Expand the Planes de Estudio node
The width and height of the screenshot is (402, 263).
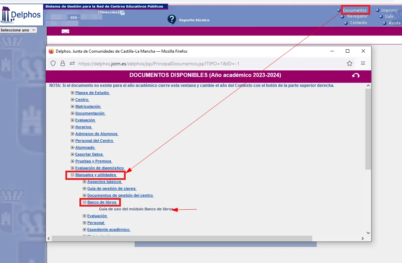pyautogui.click(x=73, y=93)
